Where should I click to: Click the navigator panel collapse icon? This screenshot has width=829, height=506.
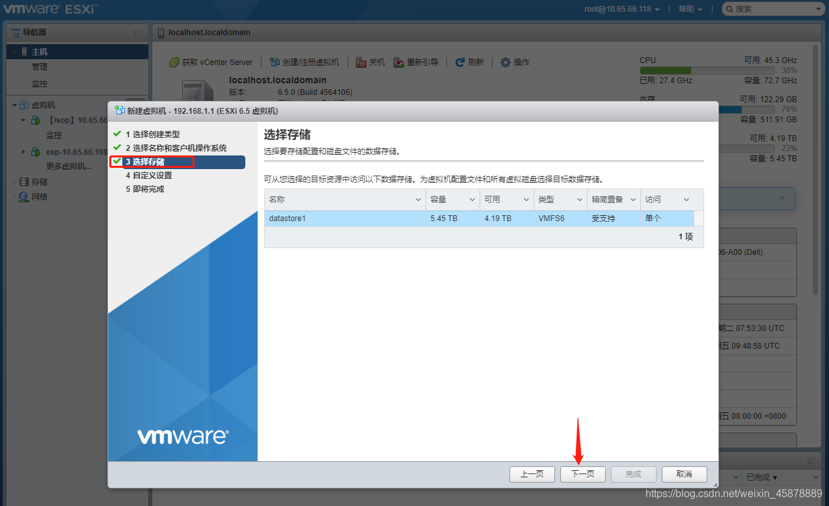point(138,33)
